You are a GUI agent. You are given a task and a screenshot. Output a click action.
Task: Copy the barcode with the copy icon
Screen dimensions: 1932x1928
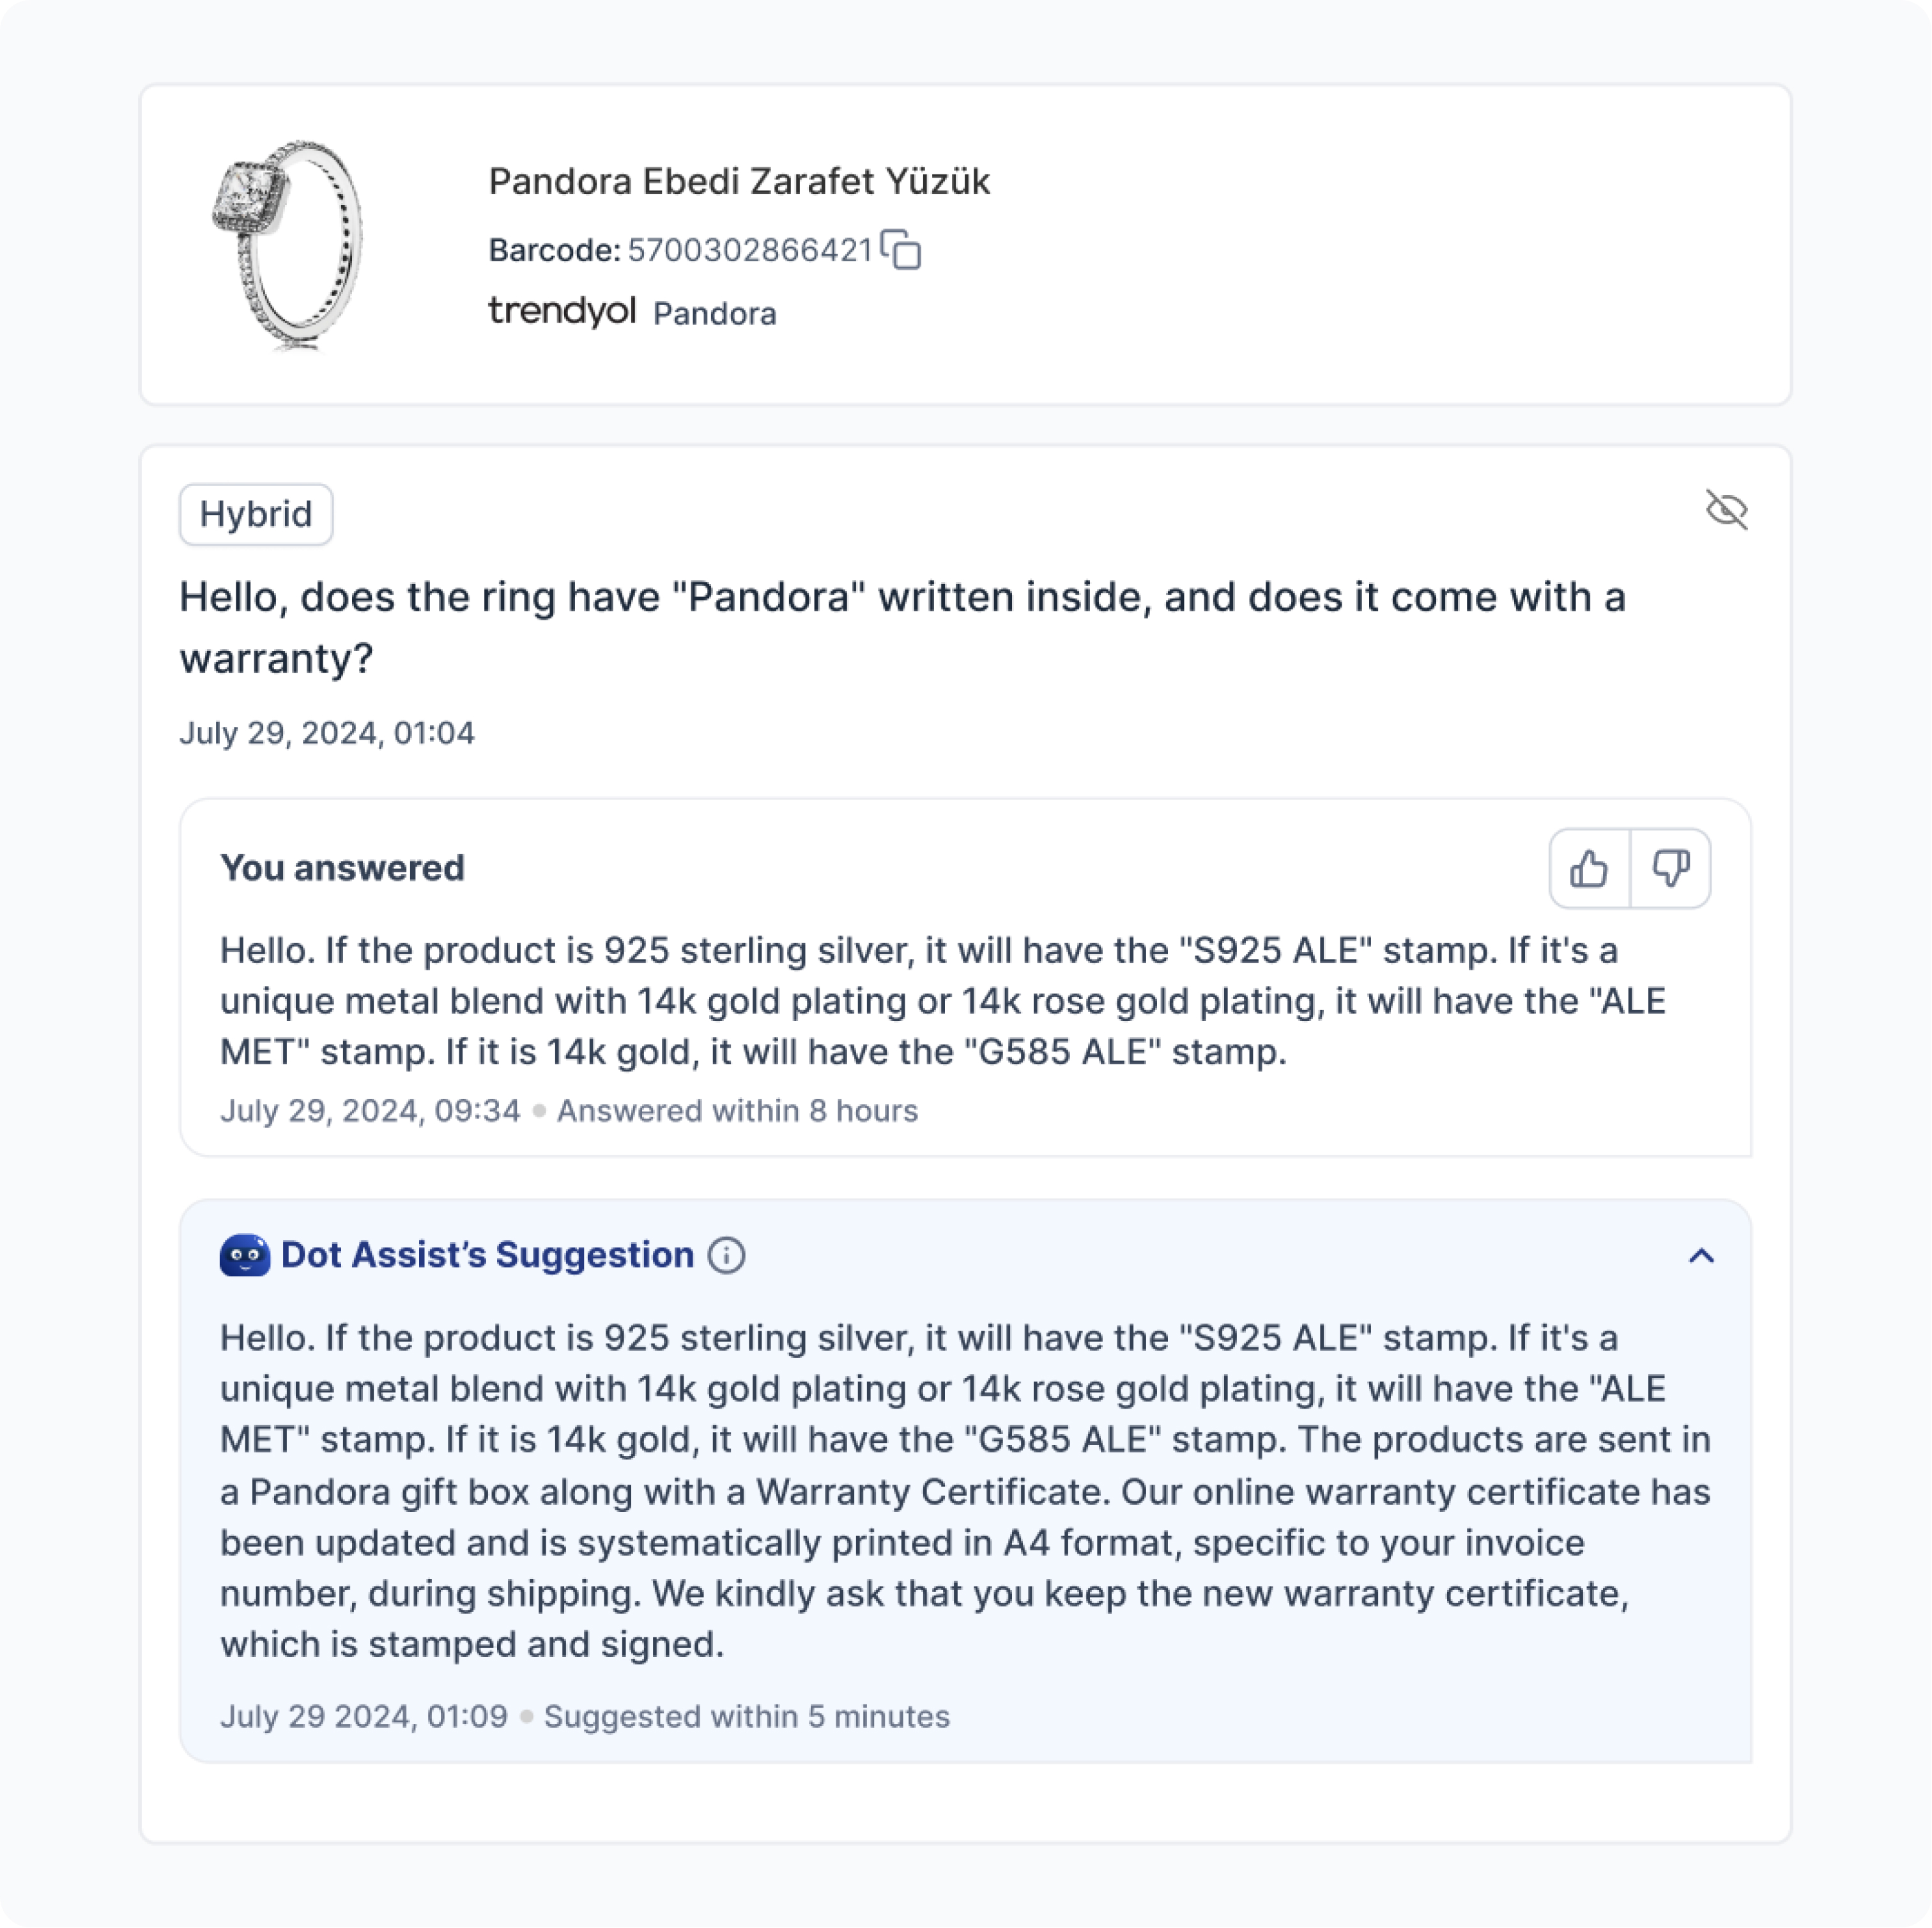click(x=901, y=250)
